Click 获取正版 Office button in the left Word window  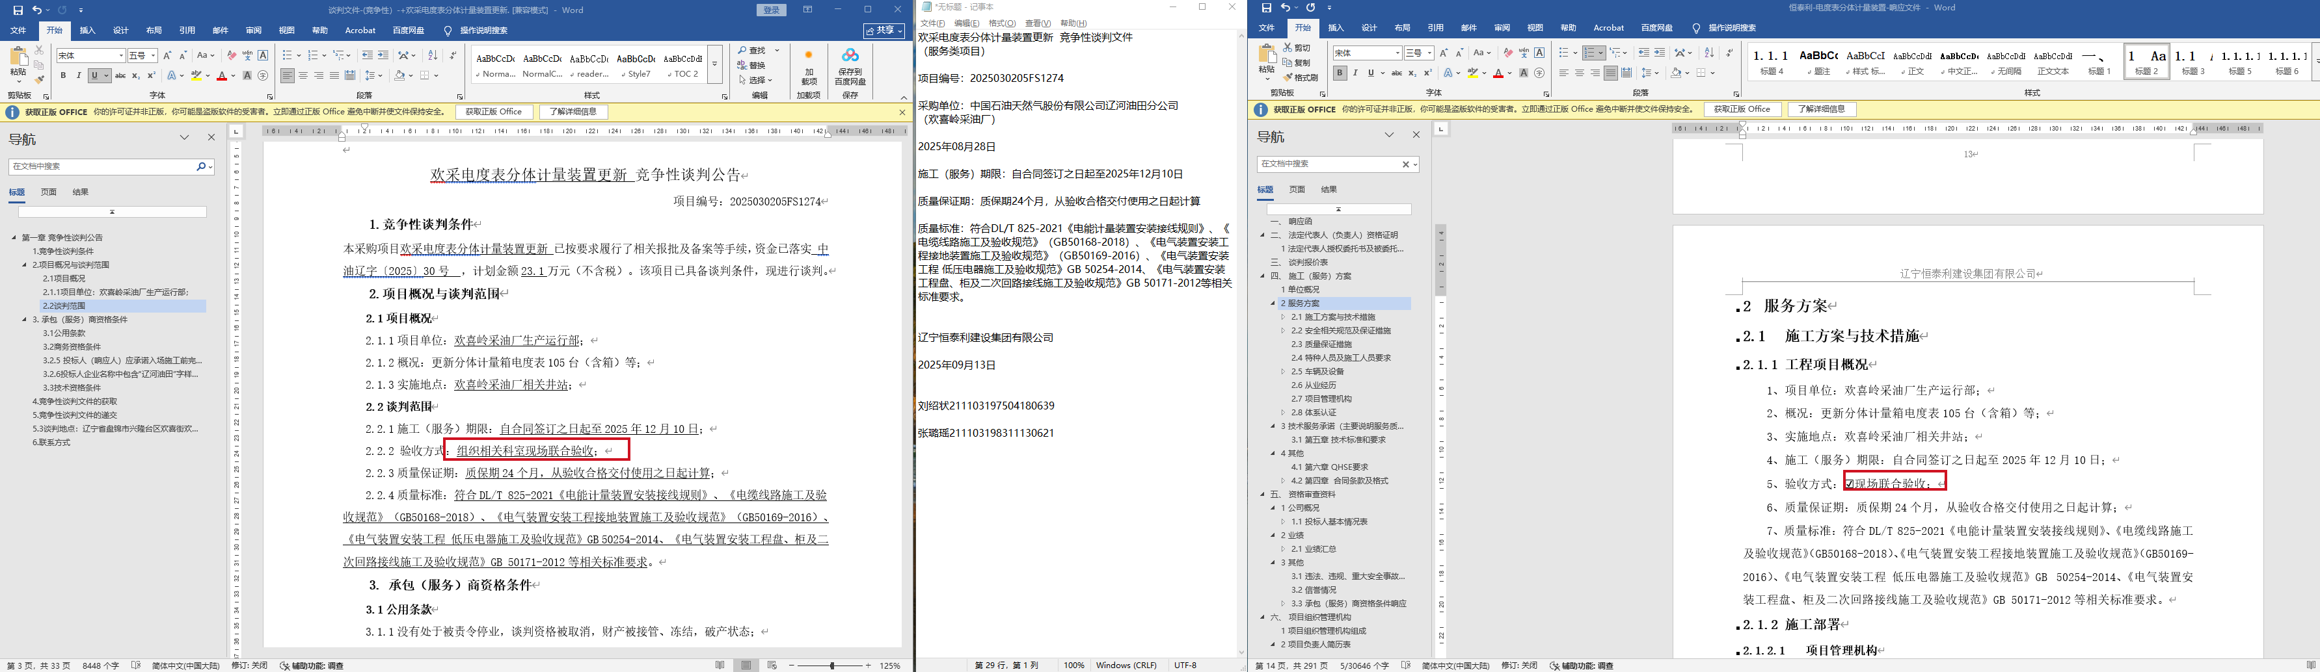(494, 112)
